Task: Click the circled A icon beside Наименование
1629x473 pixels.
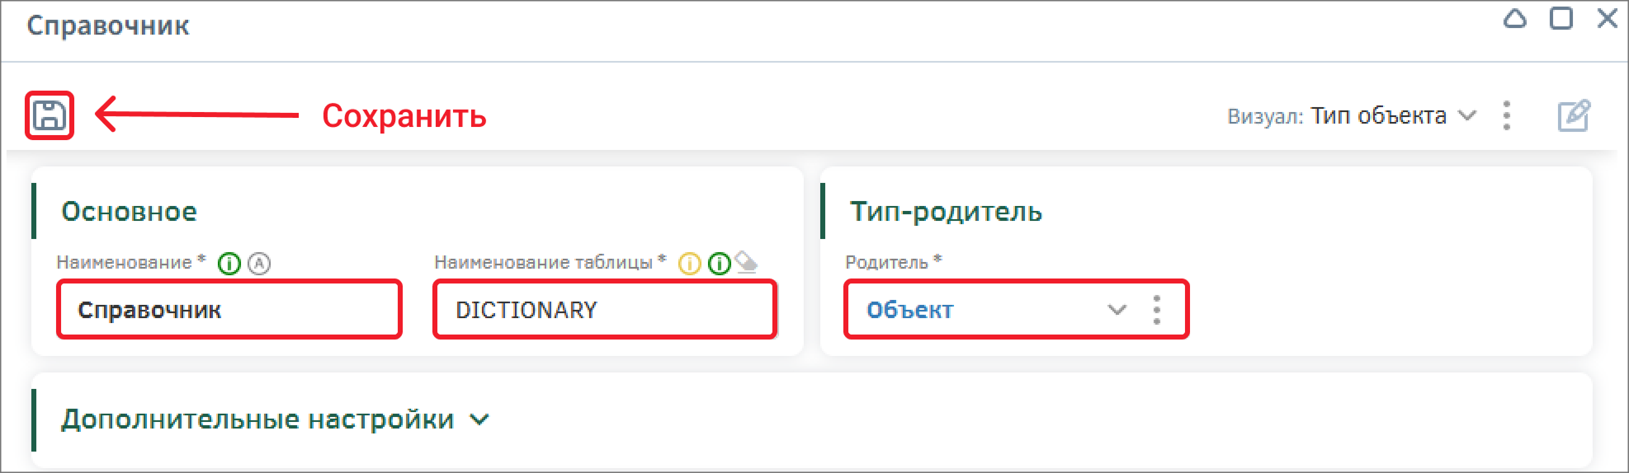Action: [x=259, y=264]
